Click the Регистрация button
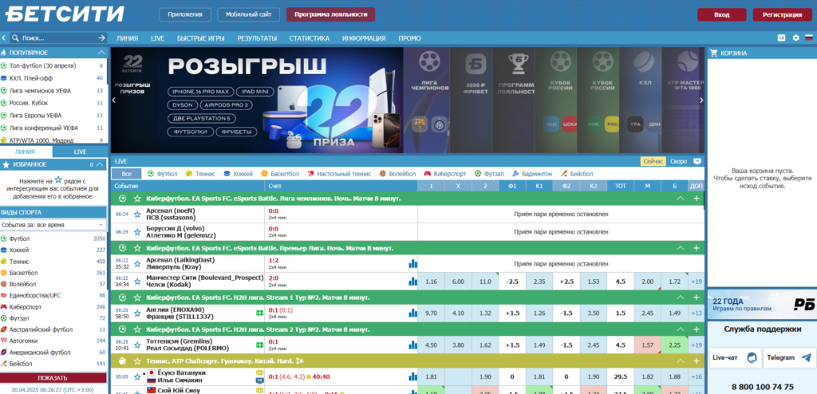Screen dimensions: 817x394 [x=782, y=14]
